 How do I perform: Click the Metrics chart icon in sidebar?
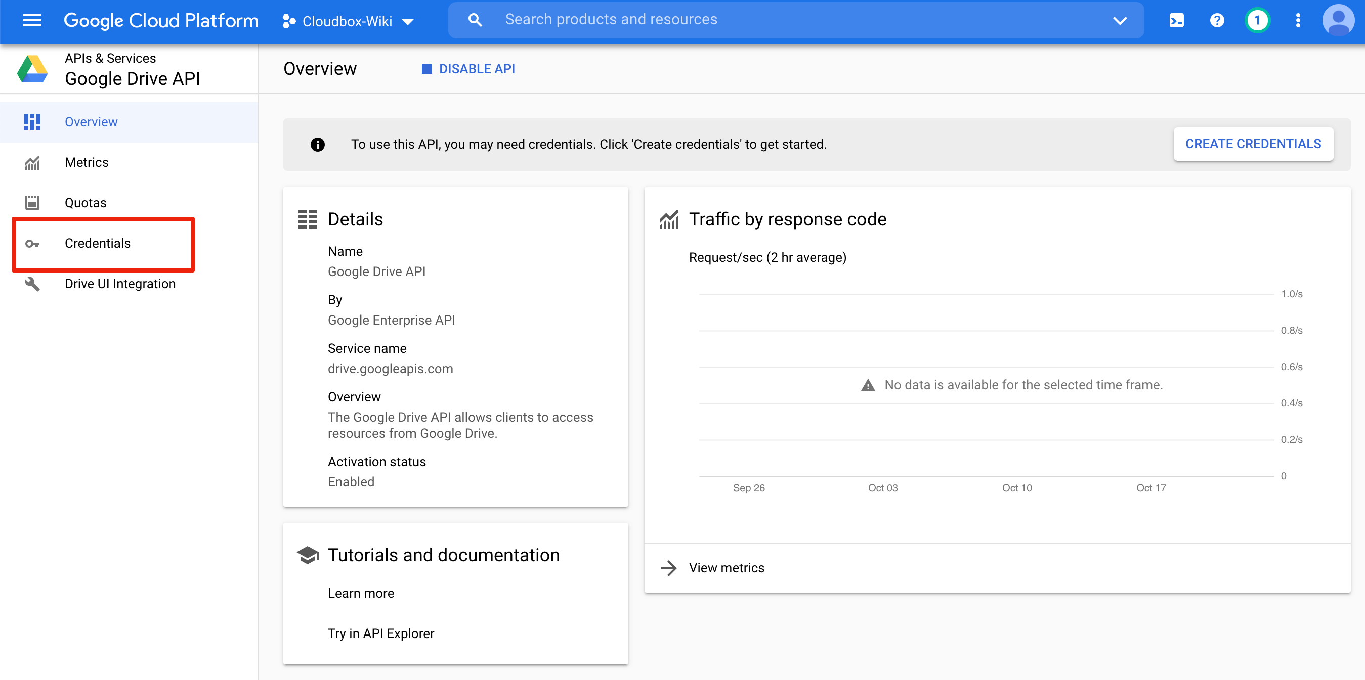click(32, 163)
